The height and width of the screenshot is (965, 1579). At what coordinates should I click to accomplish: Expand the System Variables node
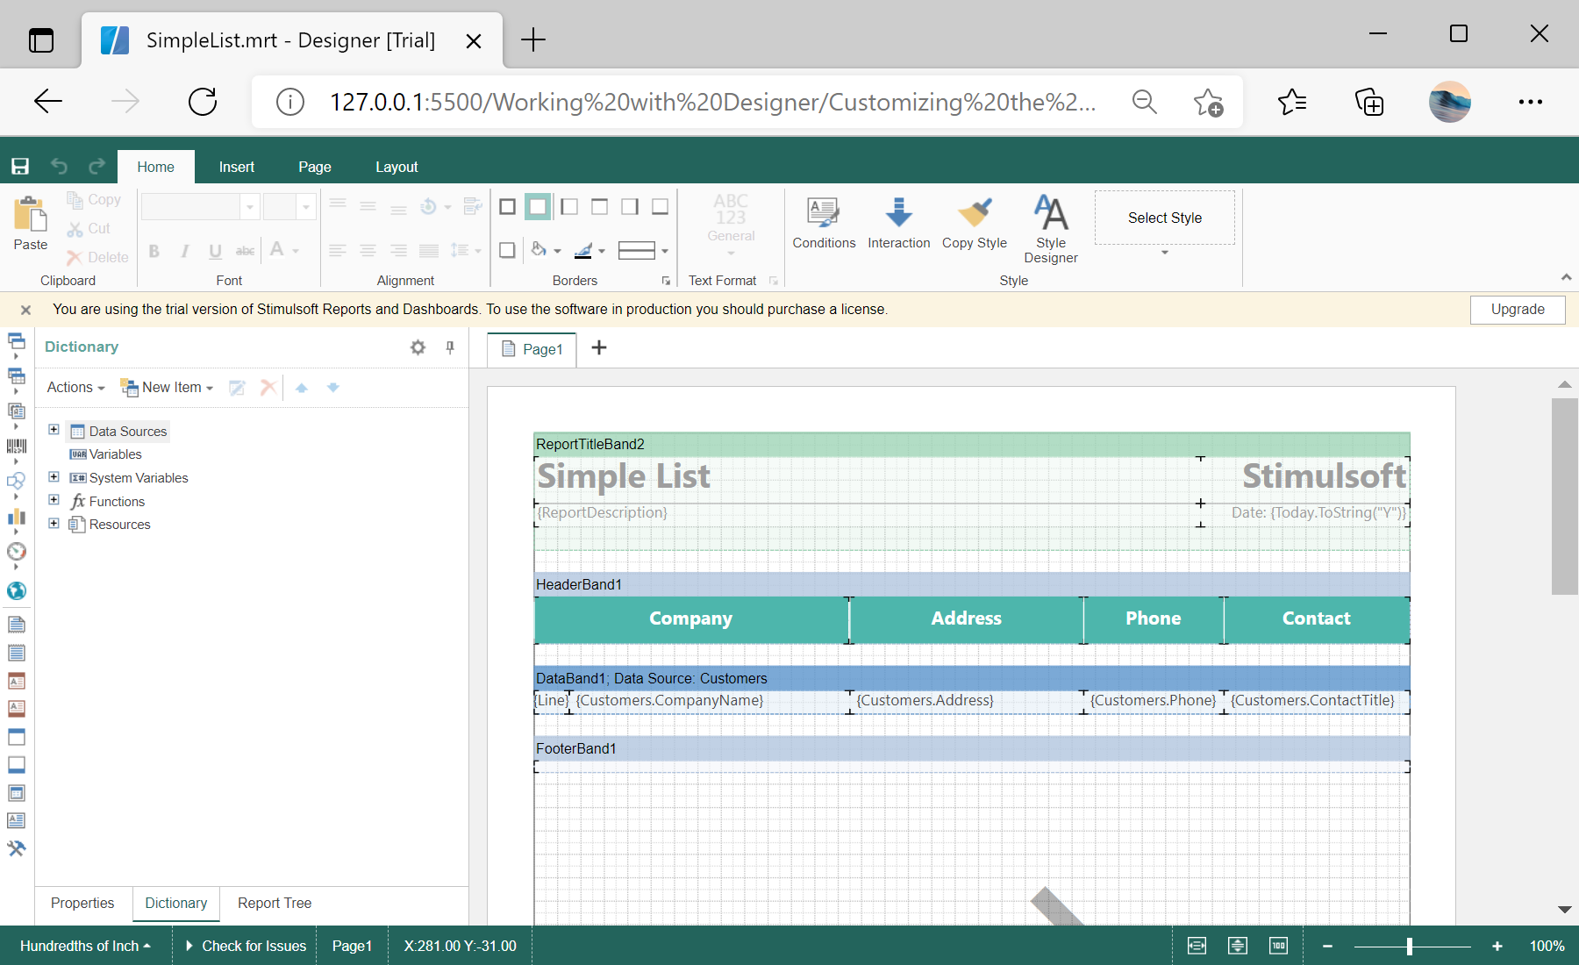click(x=54, y=476)
